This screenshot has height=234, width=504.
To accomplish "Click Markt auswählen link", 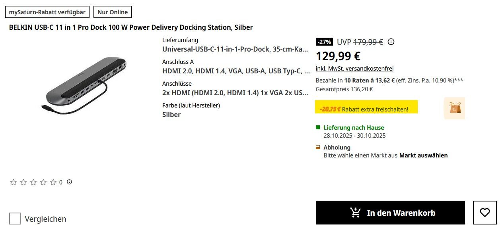I will tap(423, 155).
